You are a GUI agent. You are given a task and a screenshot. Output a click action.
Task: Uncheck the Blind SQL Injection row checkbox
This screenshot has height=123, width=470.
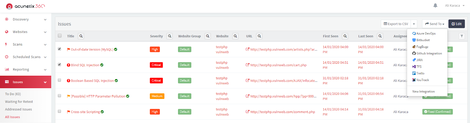point(59,65)
